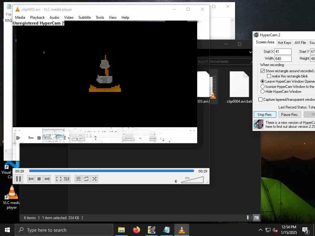Show hidden system tray icons
Screen dimensions: 315x236
point(260,230)
